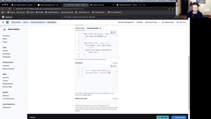Click the Cancel button
The image size is (211, 119).
(x=32, y=117)
